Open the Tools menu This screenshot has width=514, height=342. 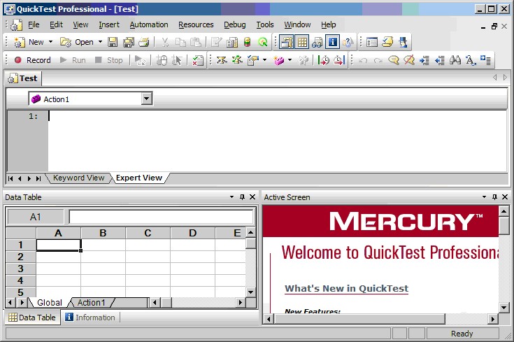pyautogui.click(x=265, y=24)
